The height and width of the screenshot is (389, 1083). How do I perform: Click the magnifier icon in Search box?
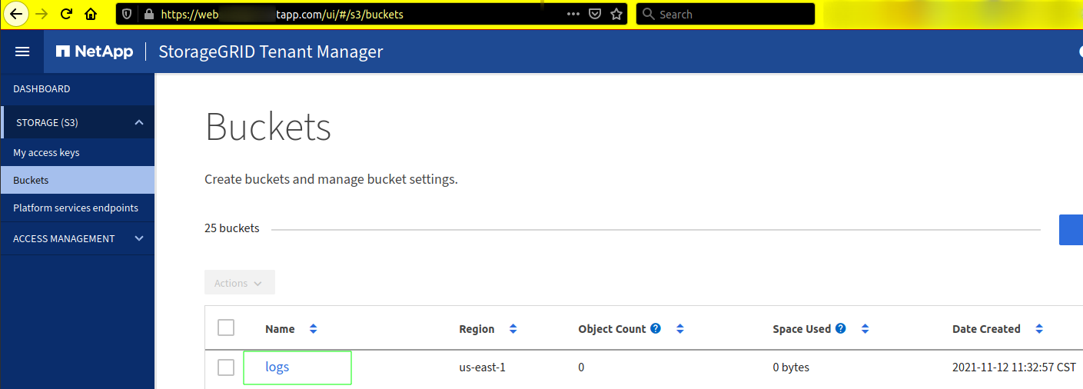coord(648,14)
